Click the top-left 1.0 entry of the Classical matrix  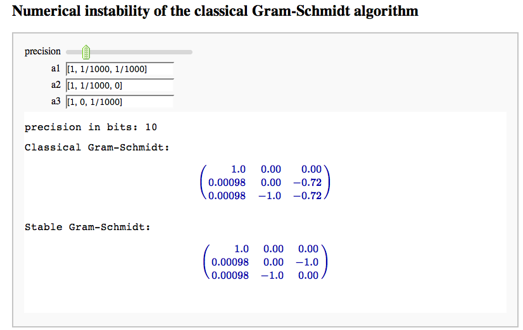238,169
